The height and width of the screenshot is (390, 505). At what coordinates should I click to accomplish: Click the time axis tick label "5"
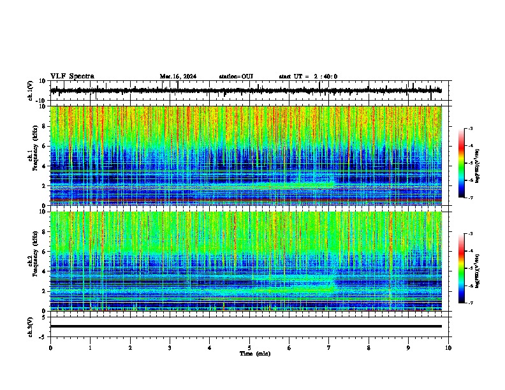click(249, 348)
